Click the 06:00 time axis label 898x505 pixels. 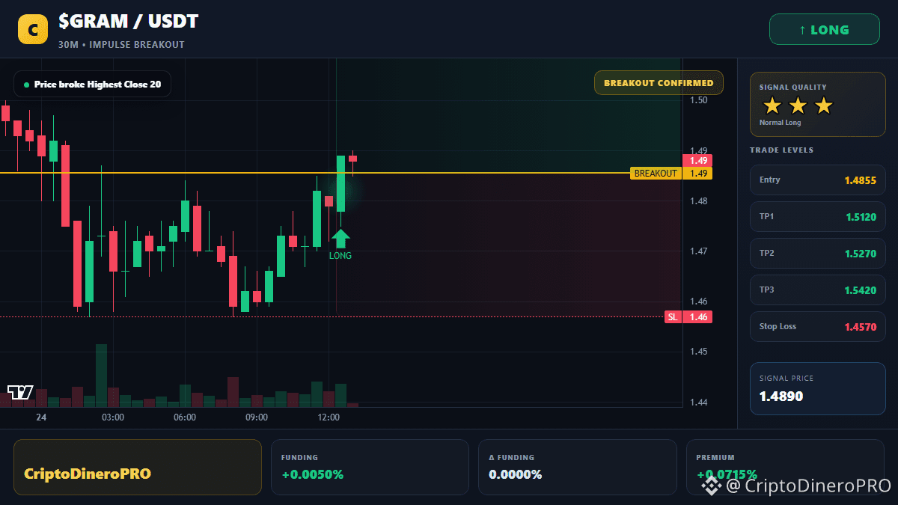(185, 417)
